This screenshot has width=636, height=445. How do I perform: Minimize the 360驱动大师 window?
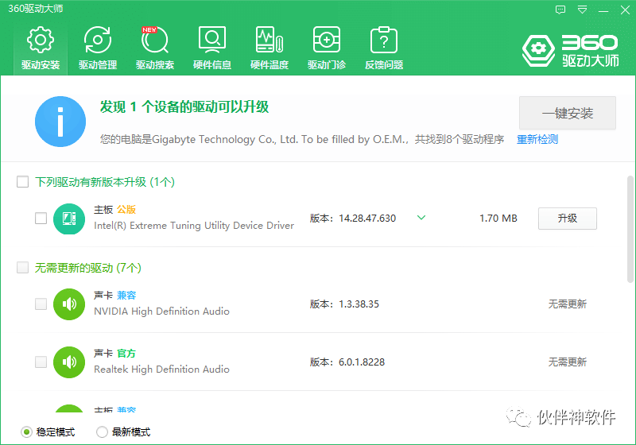[x=603, y=10]
